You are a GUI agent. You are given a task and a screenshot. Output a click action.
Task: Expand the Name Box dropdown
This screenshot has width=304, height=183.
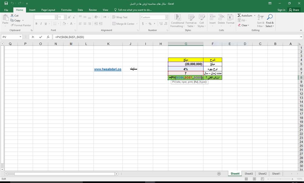pyautogui.click(x=20, y=37)
